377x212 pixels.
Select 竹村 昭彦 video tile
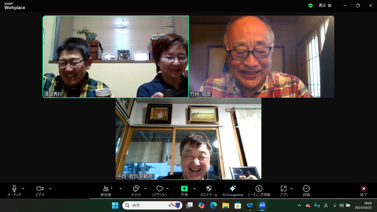[262, 57]
